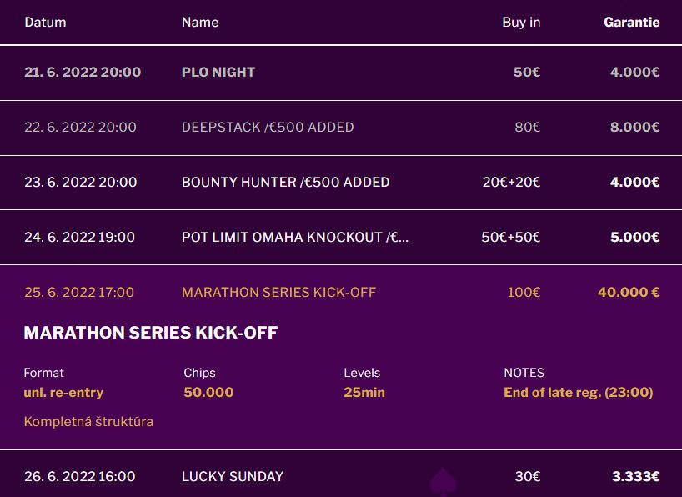
Task: Click the MARATHON SERIES KICK-OFF heading
Action: tap(151, 333)
